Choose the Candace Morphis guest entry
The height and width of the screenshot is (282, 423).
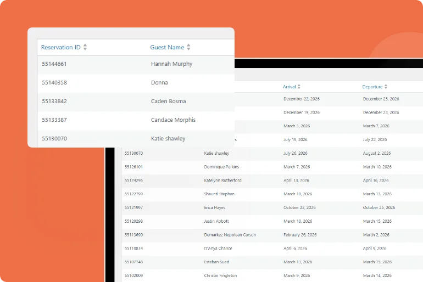173,120
